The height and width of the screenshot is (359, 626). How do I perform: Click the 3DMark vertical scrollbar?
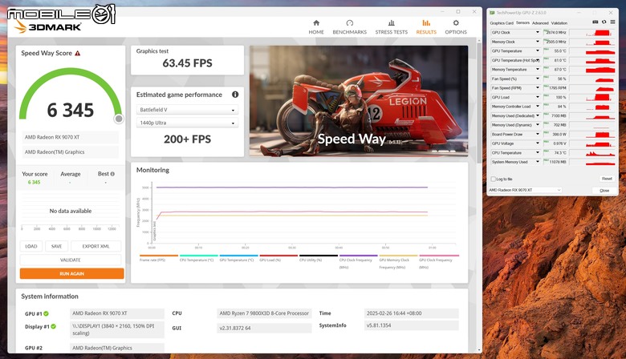[x=479, y=103]
